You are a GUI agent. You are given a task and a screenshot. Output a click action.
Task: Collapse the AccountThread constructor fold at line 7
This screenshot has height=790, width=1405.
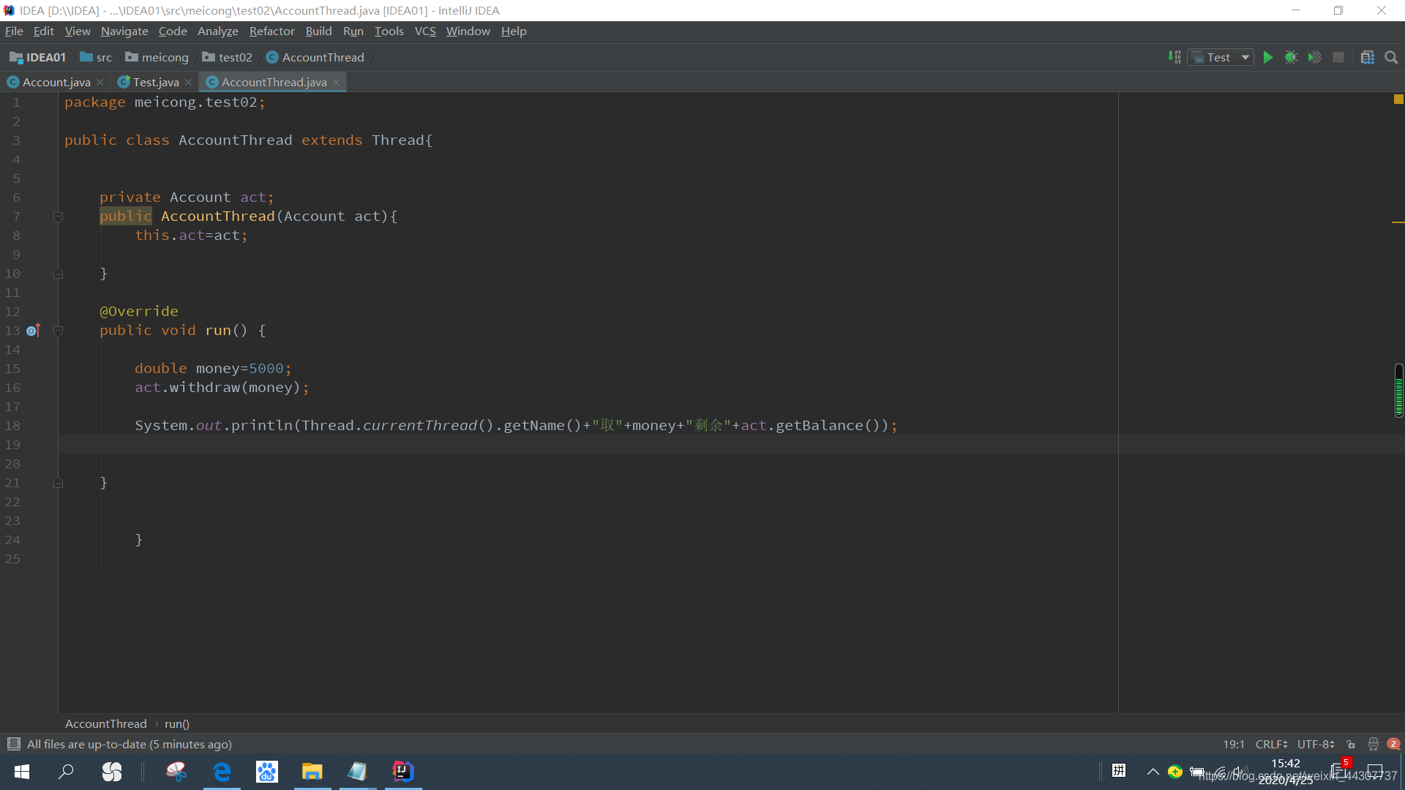click(58, 217)
